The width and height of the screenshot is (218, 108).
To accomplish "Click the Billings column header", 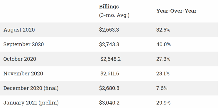I will point(109,7).
